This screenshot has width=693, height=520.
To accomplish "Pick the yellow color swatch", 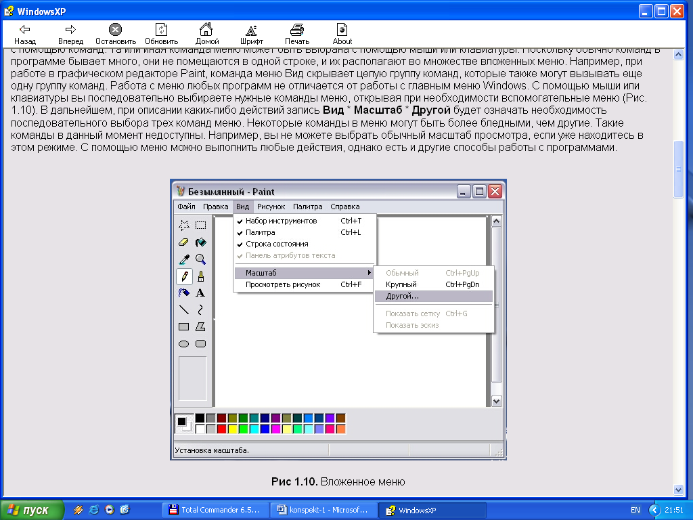I will point(233,429).
